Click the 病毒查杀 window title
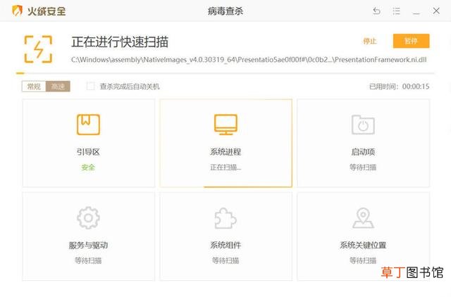The width and height of the screenshot is (451, 297). point(225,11)
